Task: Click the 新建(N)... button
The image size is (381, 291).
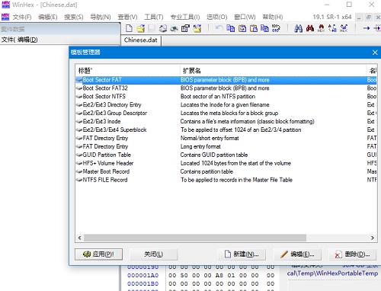Action: pos(242,254)
